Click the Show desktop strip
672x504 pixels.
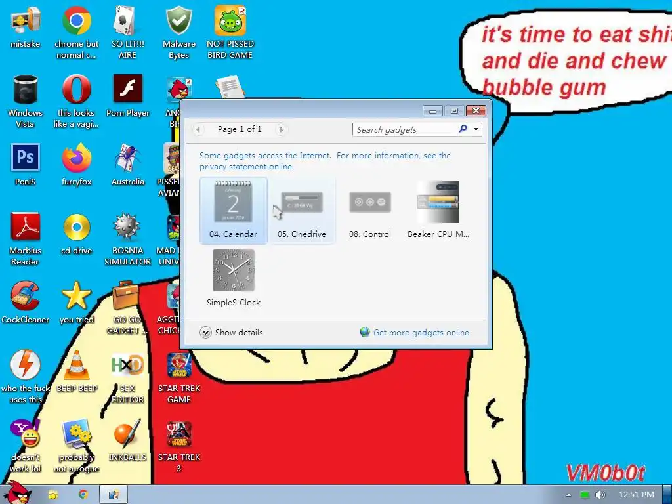tap(667, 495)
